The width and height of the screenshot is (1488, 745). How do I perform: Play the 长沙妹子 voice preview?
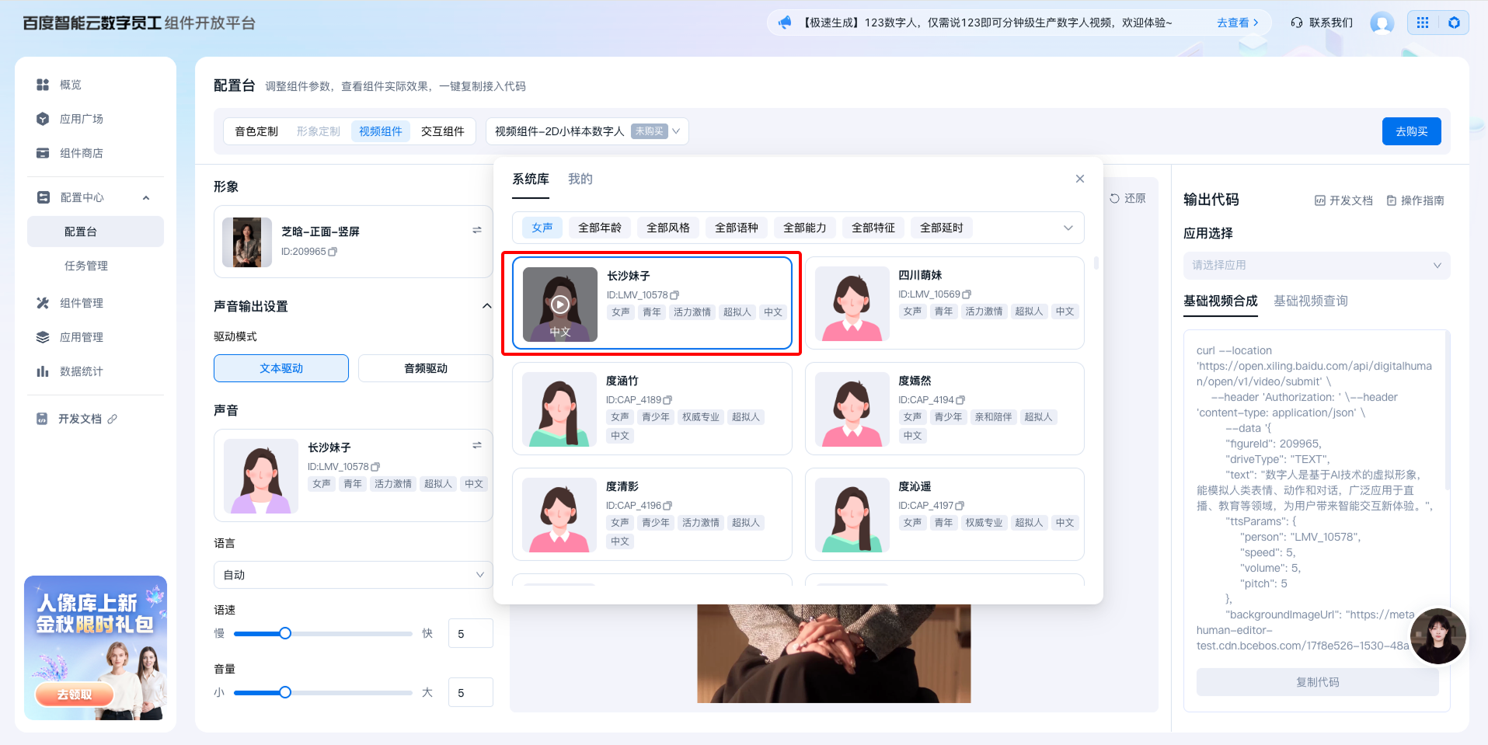tap(559, 305)
